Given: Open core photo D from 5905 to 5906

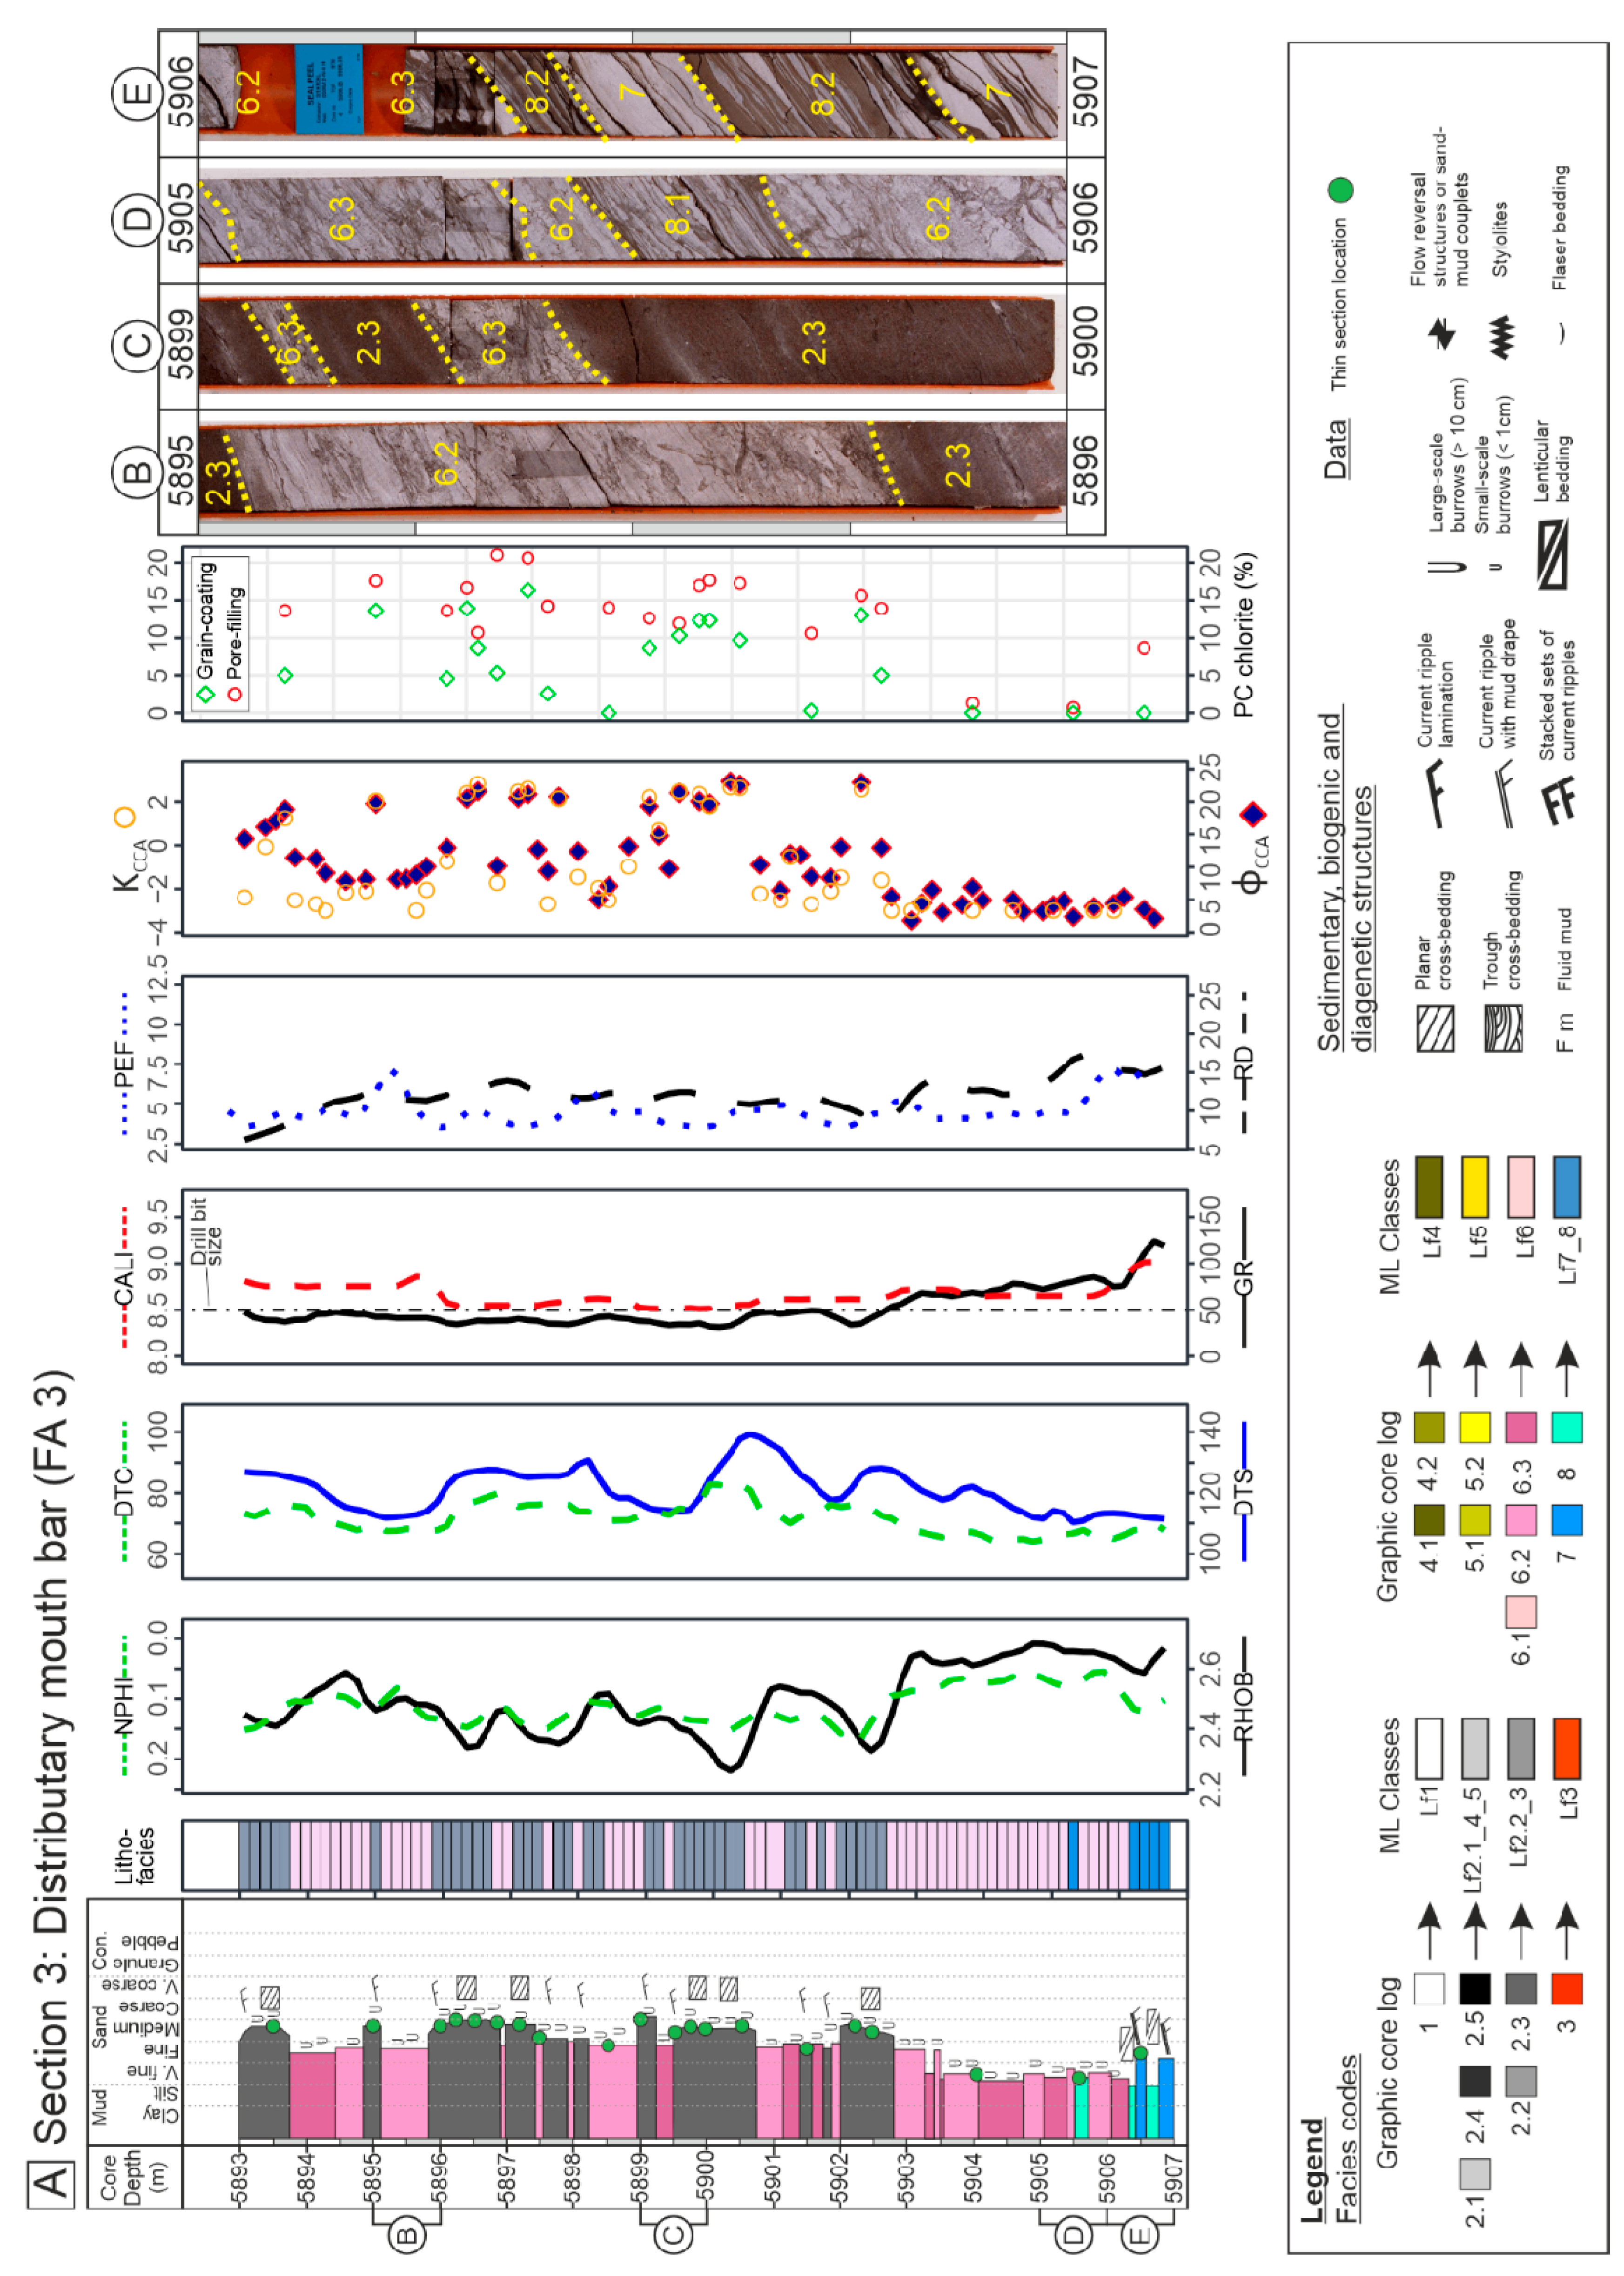Looking at the screenshot, I should pyautogui.click(x=631, y=219).
